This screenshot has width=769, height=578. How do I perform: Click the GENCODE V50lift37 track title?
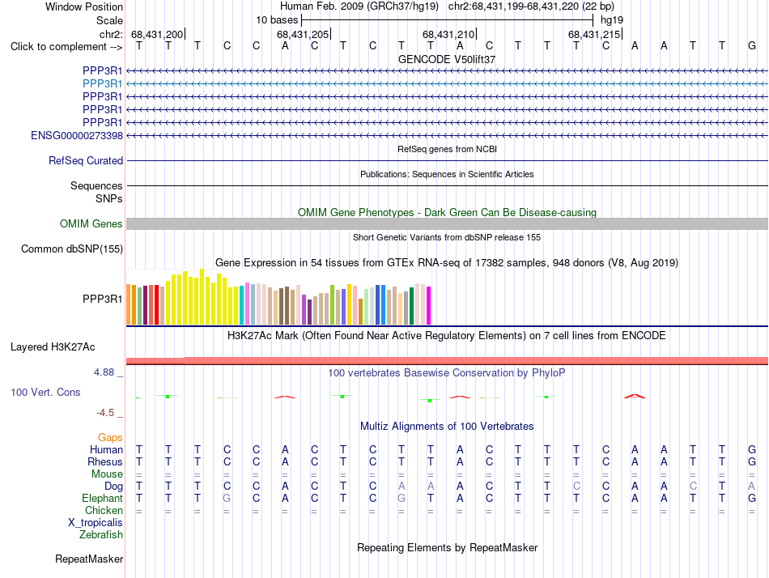click(447, 59)
